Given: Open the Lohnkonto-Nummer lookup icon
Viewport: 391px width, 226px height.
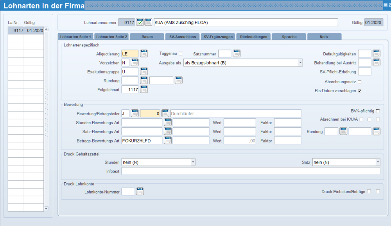Looking at the screenshot, I should [140, 191].
